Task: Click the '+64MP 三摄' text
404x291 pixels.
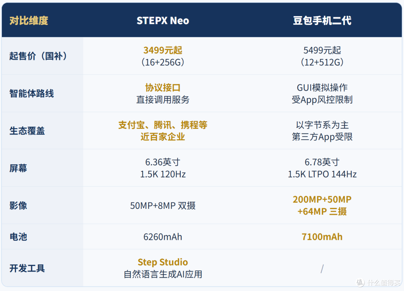Action: point(322,211)
